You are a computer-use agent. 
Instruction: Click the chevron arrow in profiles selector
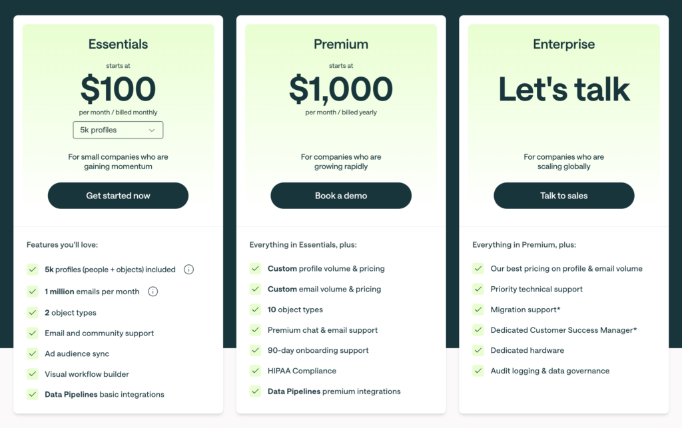coord(152,130)
